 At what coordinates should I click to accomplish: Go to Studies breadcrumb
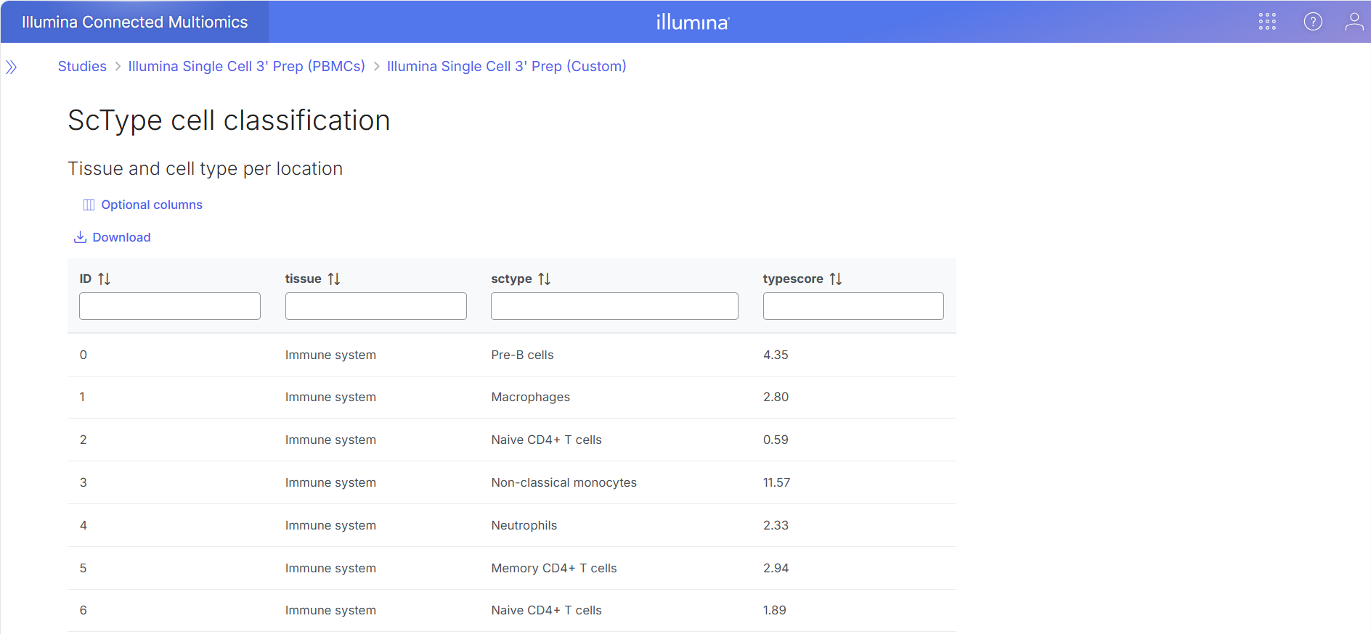click(82, 66)
